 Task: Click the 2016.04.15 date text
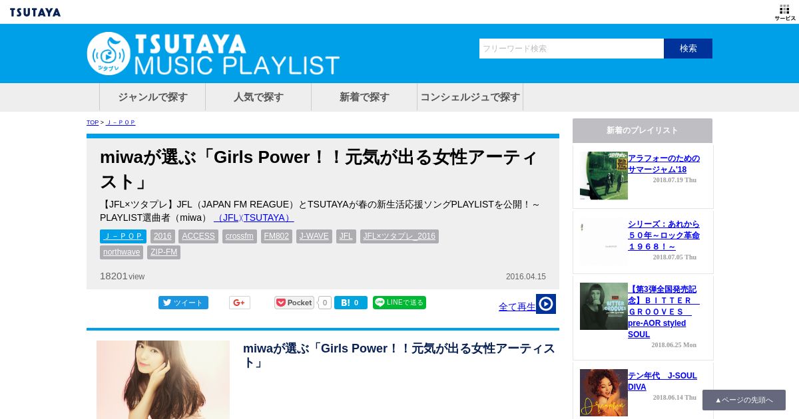[x=526, y=277]
